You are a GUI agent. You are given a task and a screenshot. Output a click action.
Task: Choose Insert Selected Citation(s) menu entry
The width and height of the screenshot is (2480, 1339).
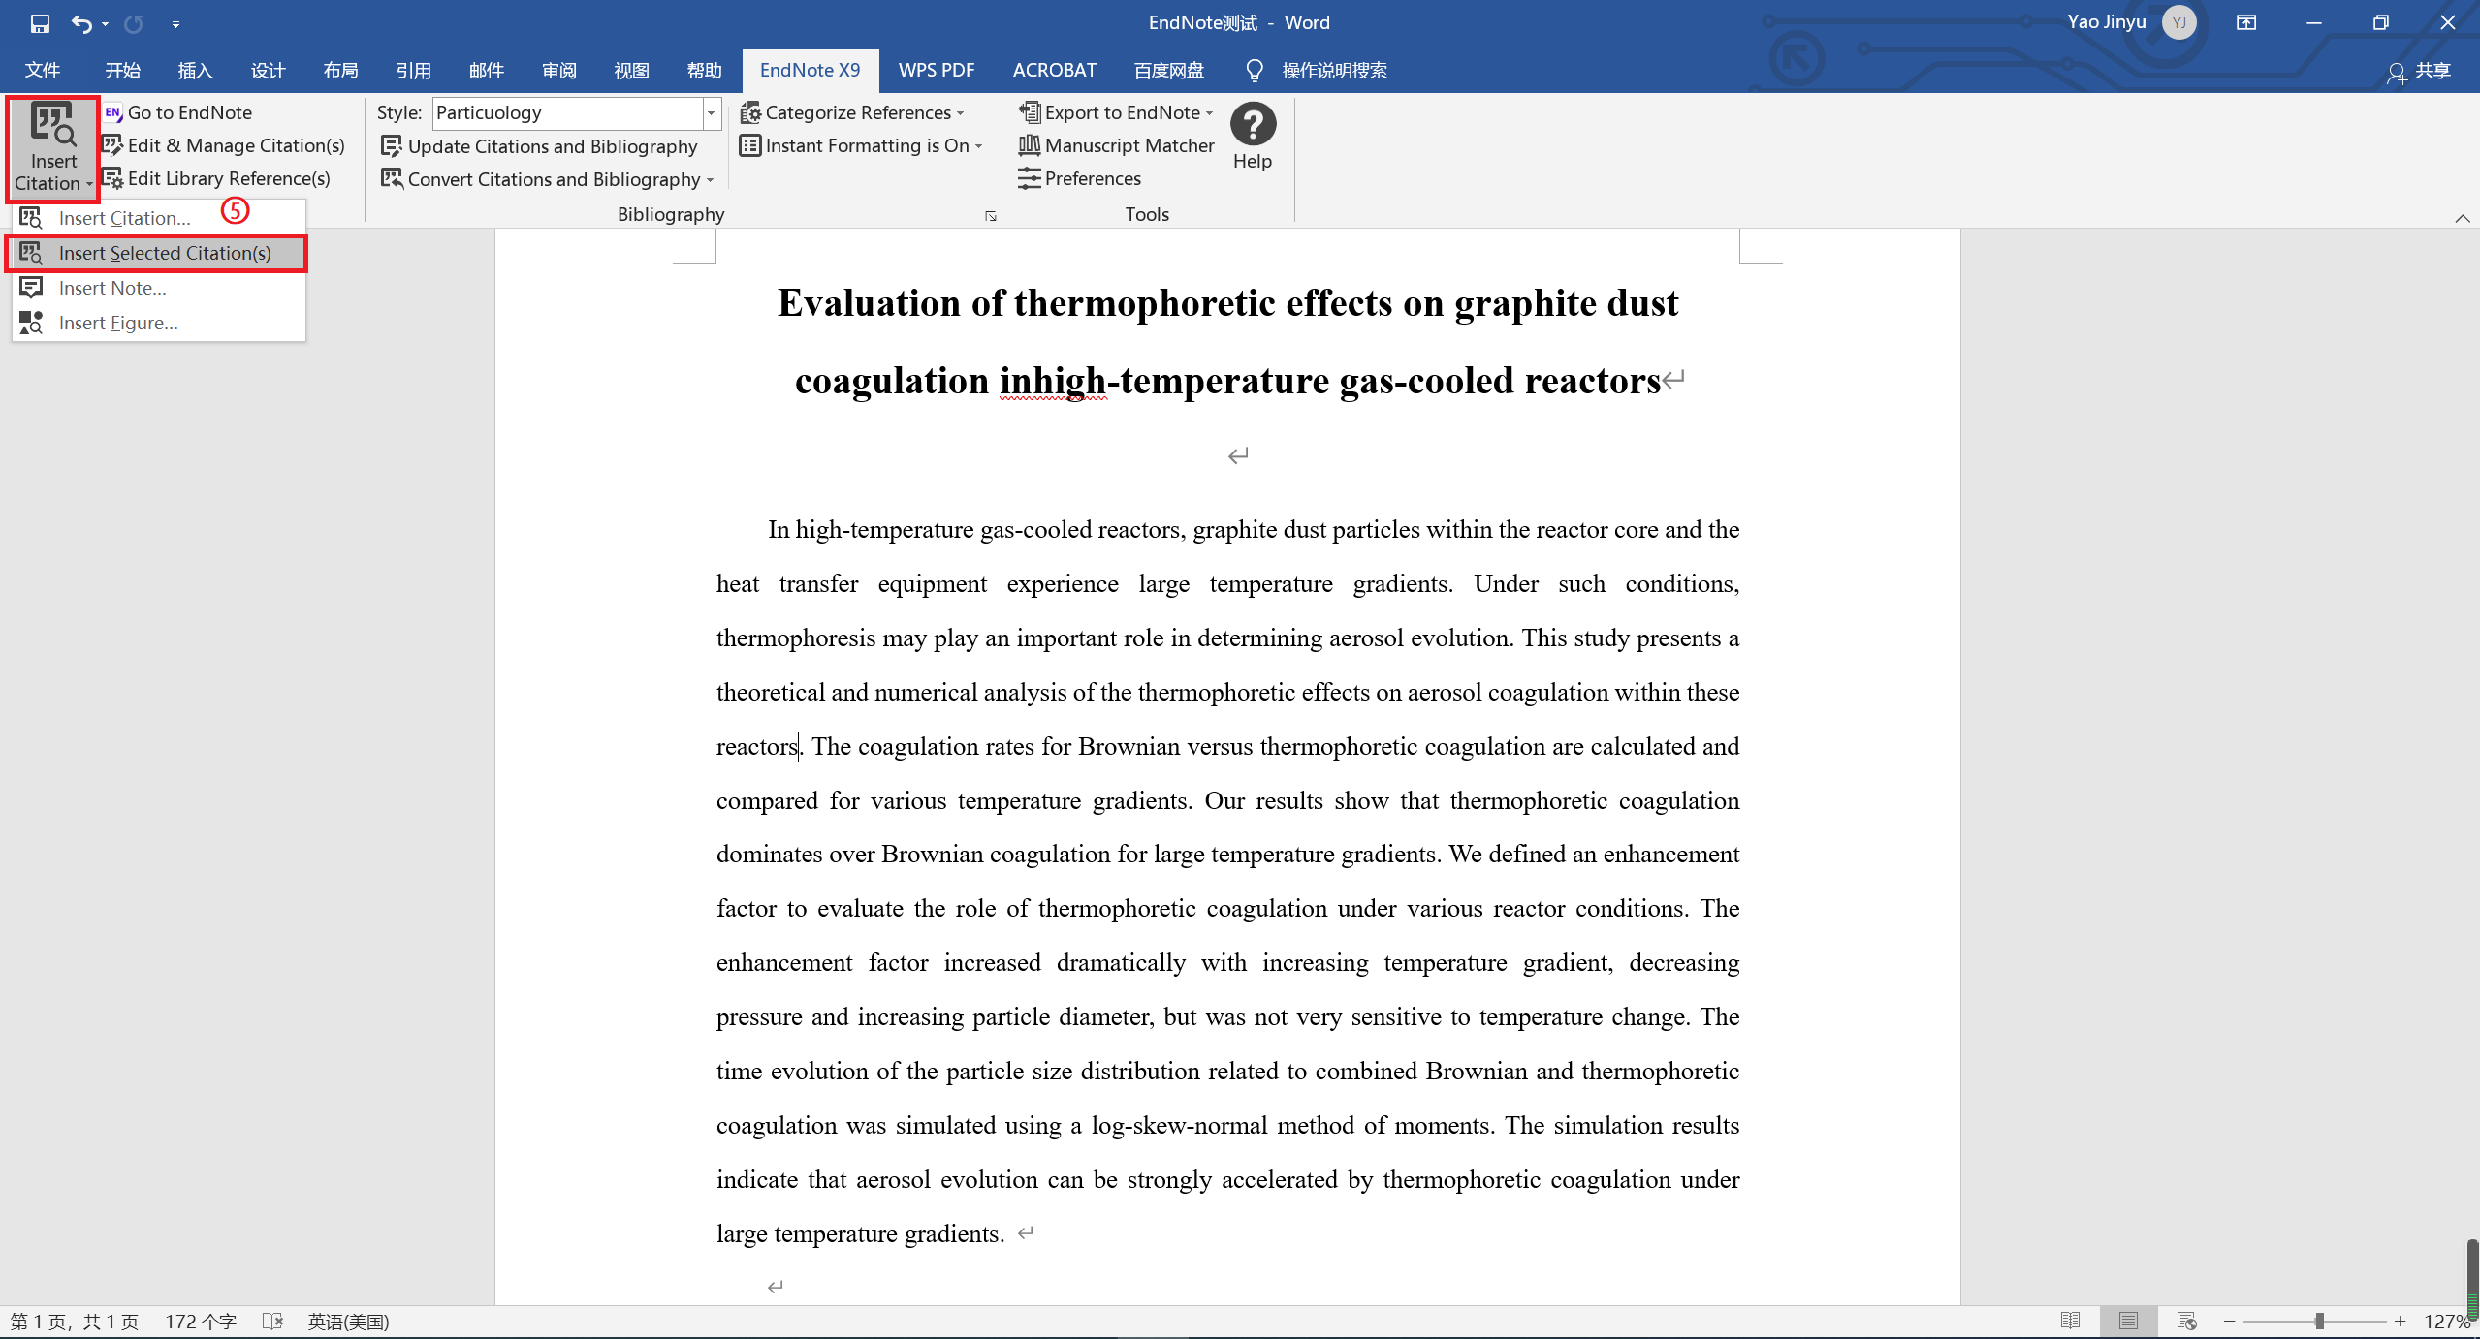click(x=157, y=253)
